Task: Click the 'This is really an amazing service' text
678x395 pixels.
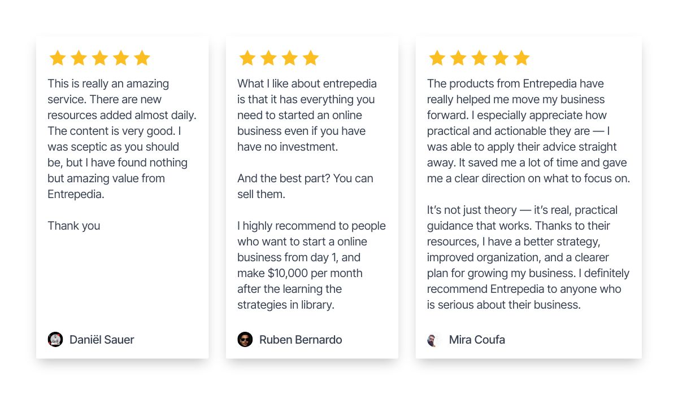Action: (122, 139)
